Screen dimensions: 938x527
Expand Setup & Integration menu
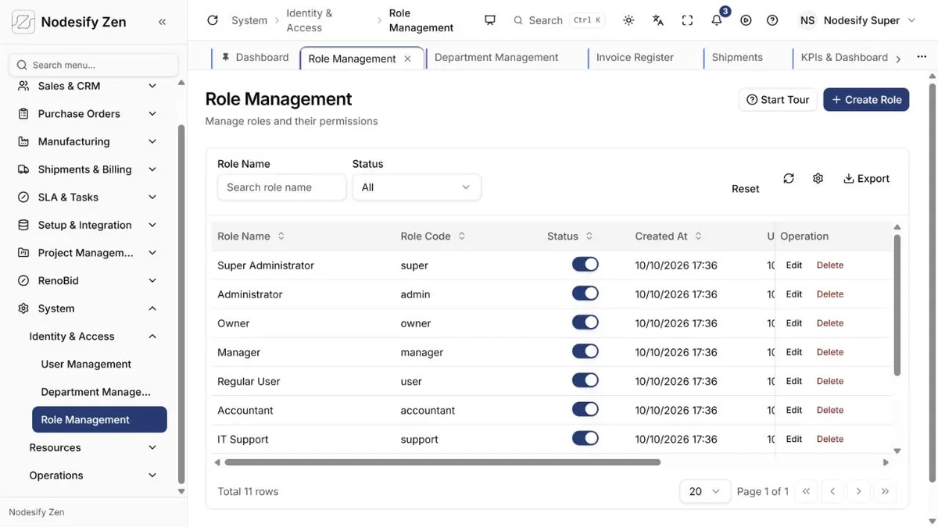[x=88, y=225]
